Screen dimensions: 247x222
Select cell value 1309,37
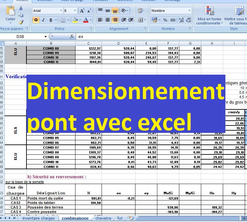tap(89, 153)
